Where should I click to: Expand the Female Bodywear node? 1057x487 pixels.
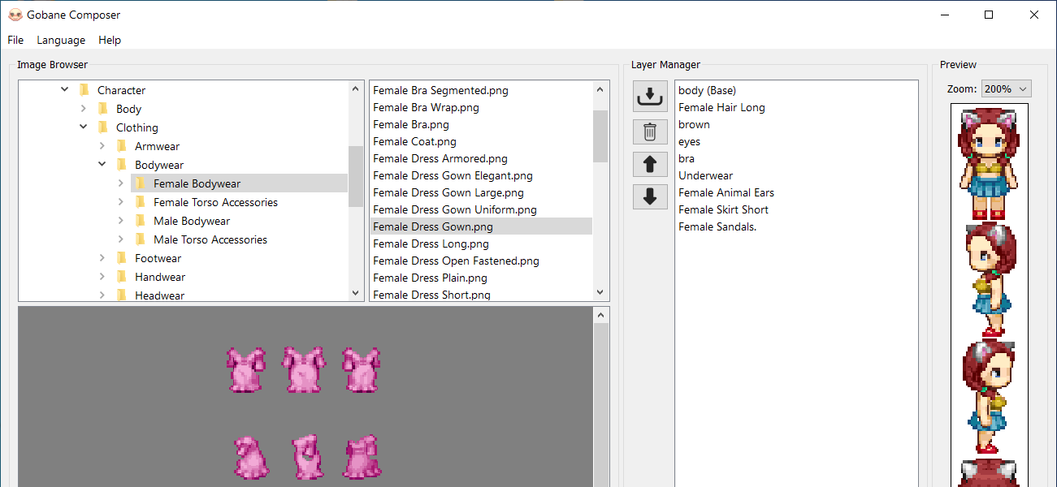click(121, 183)
